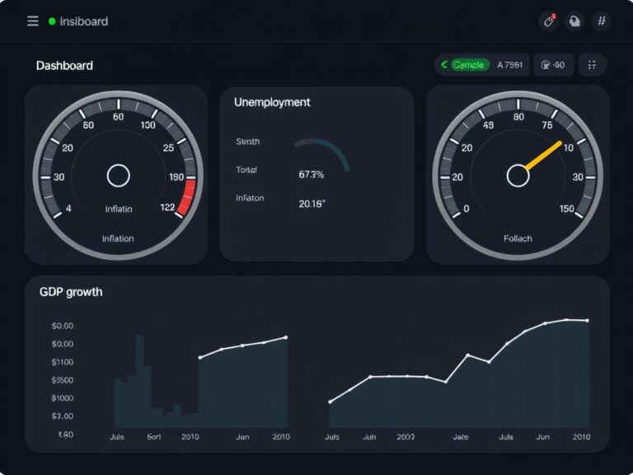The height and width of the screenshot is (475, 633).
Task: Click the profile head icon
Action: [574, 21]
